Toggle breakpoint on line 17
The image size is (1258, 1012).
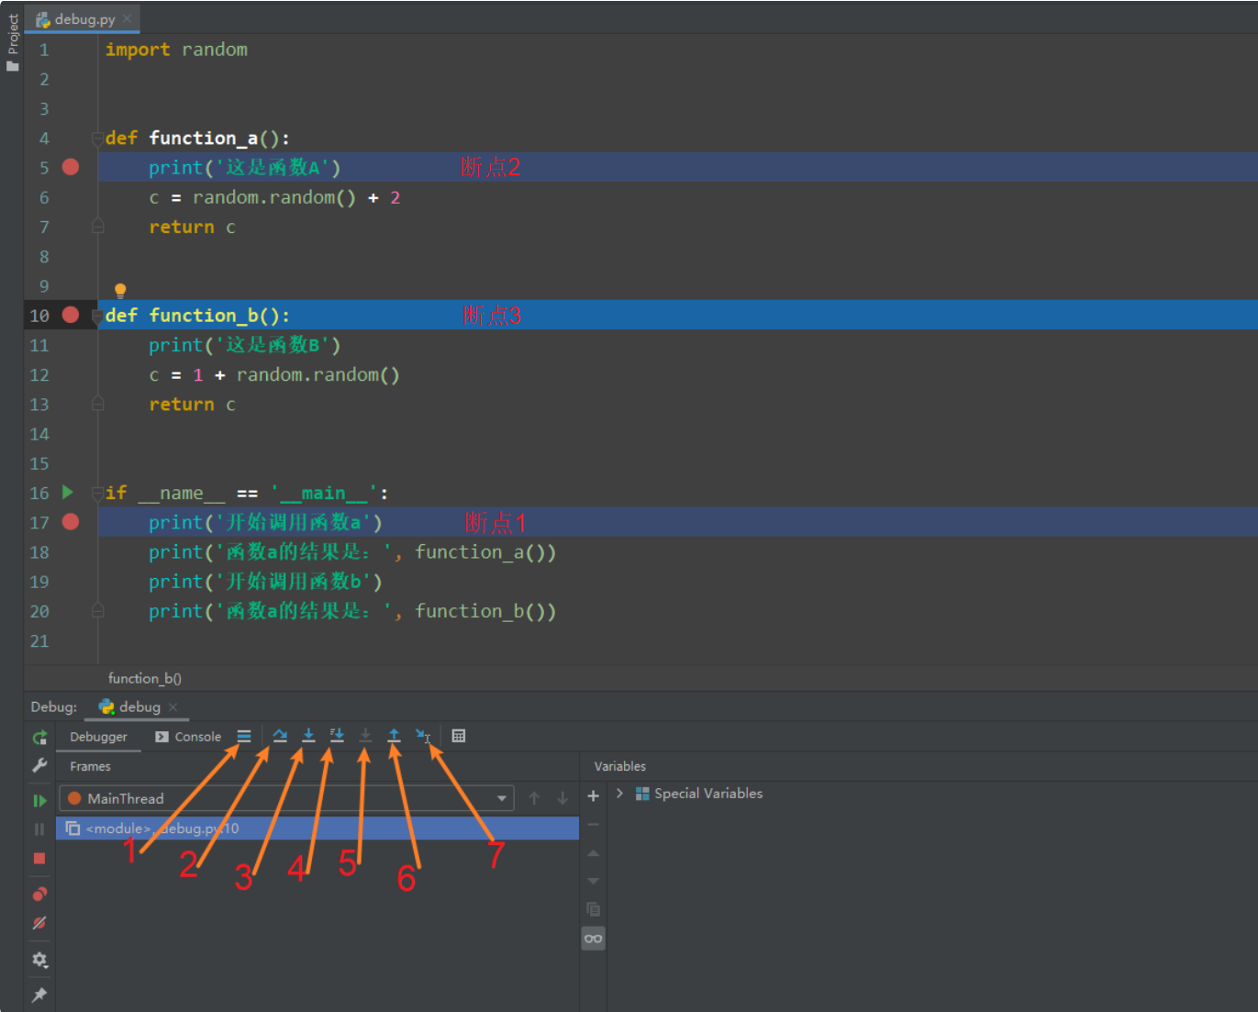[x=71, y=522]
